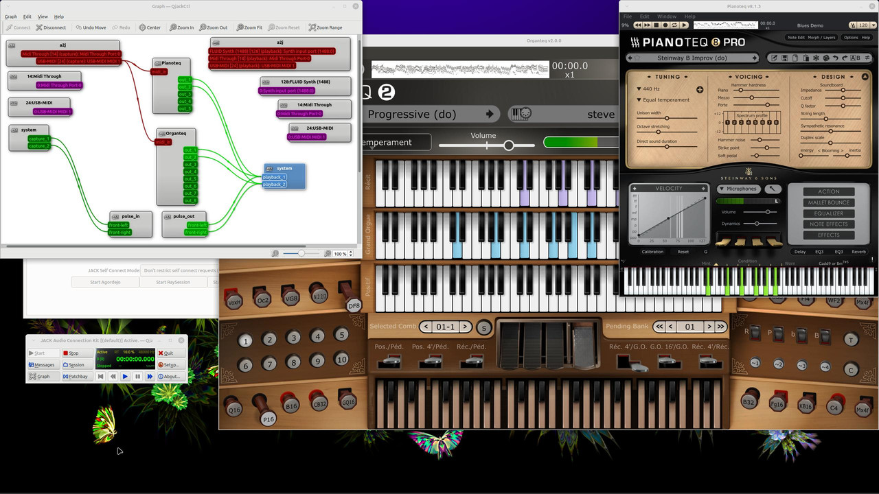Click the S set piston beside Selected Comb
Screen dimensions: 879x494
click(484, 327)
